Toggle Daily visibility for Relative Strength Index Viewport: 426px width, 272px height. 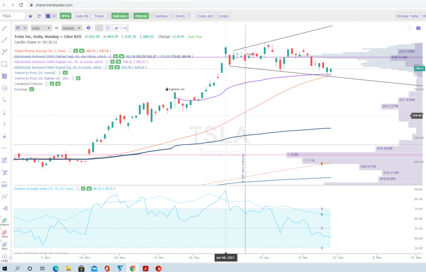point(83,189)
